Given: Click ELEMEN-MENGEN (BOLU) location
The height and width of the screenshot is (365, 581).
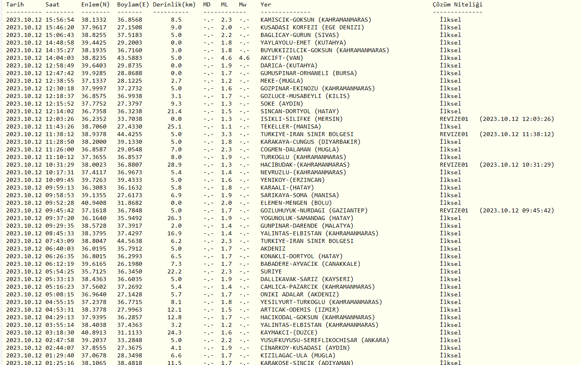Looking at the screenshot, I should coord(296,203).
